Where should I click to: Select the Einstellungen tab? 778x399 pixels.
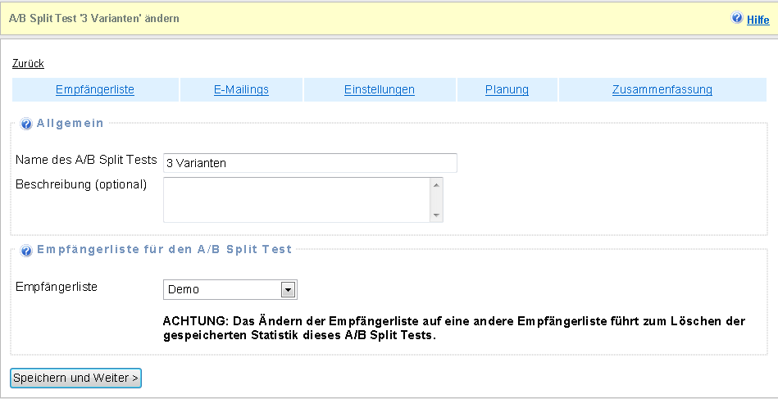point(380,90)
